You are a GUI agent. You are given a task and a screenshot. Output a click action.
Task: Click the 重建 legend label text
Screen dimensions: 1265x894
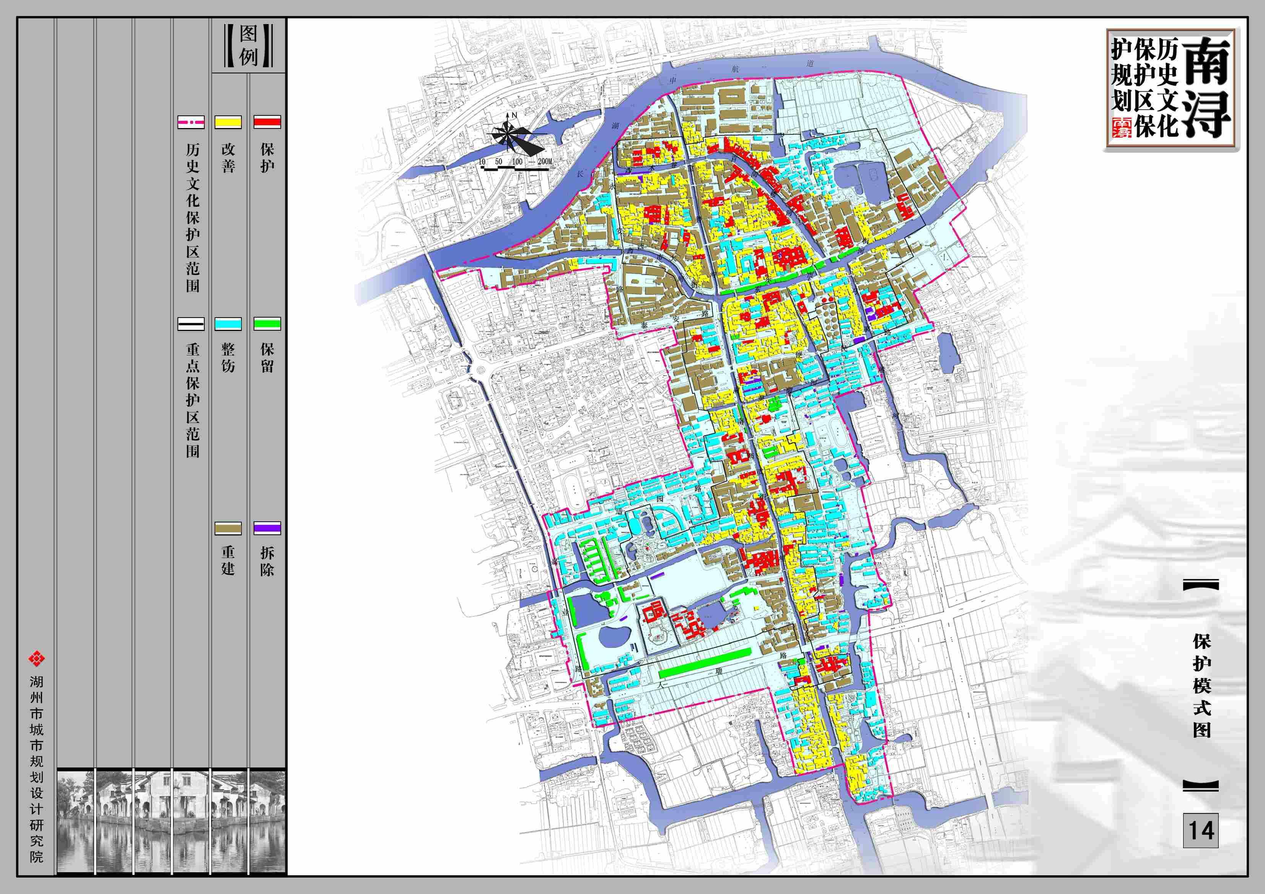pyautogui.click(x=228, y=561)
